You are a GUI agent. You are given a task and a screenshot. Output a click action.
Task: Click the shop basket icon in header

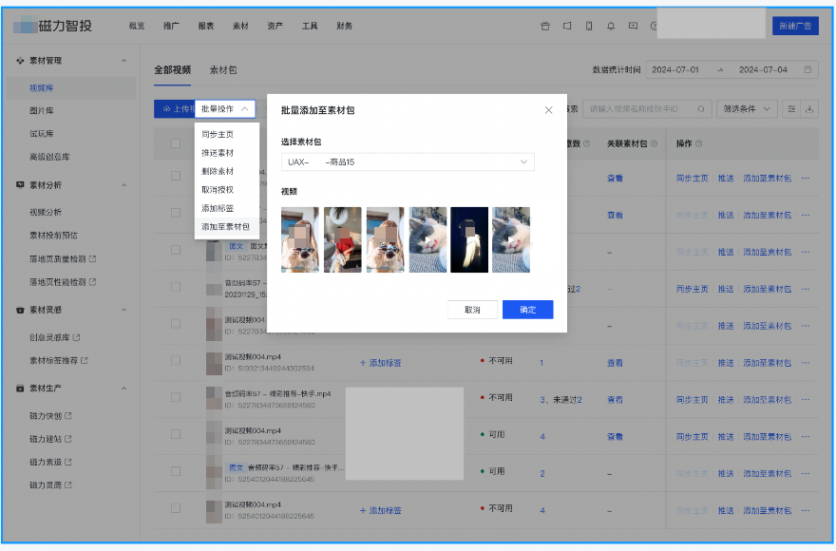pos(544,26)
